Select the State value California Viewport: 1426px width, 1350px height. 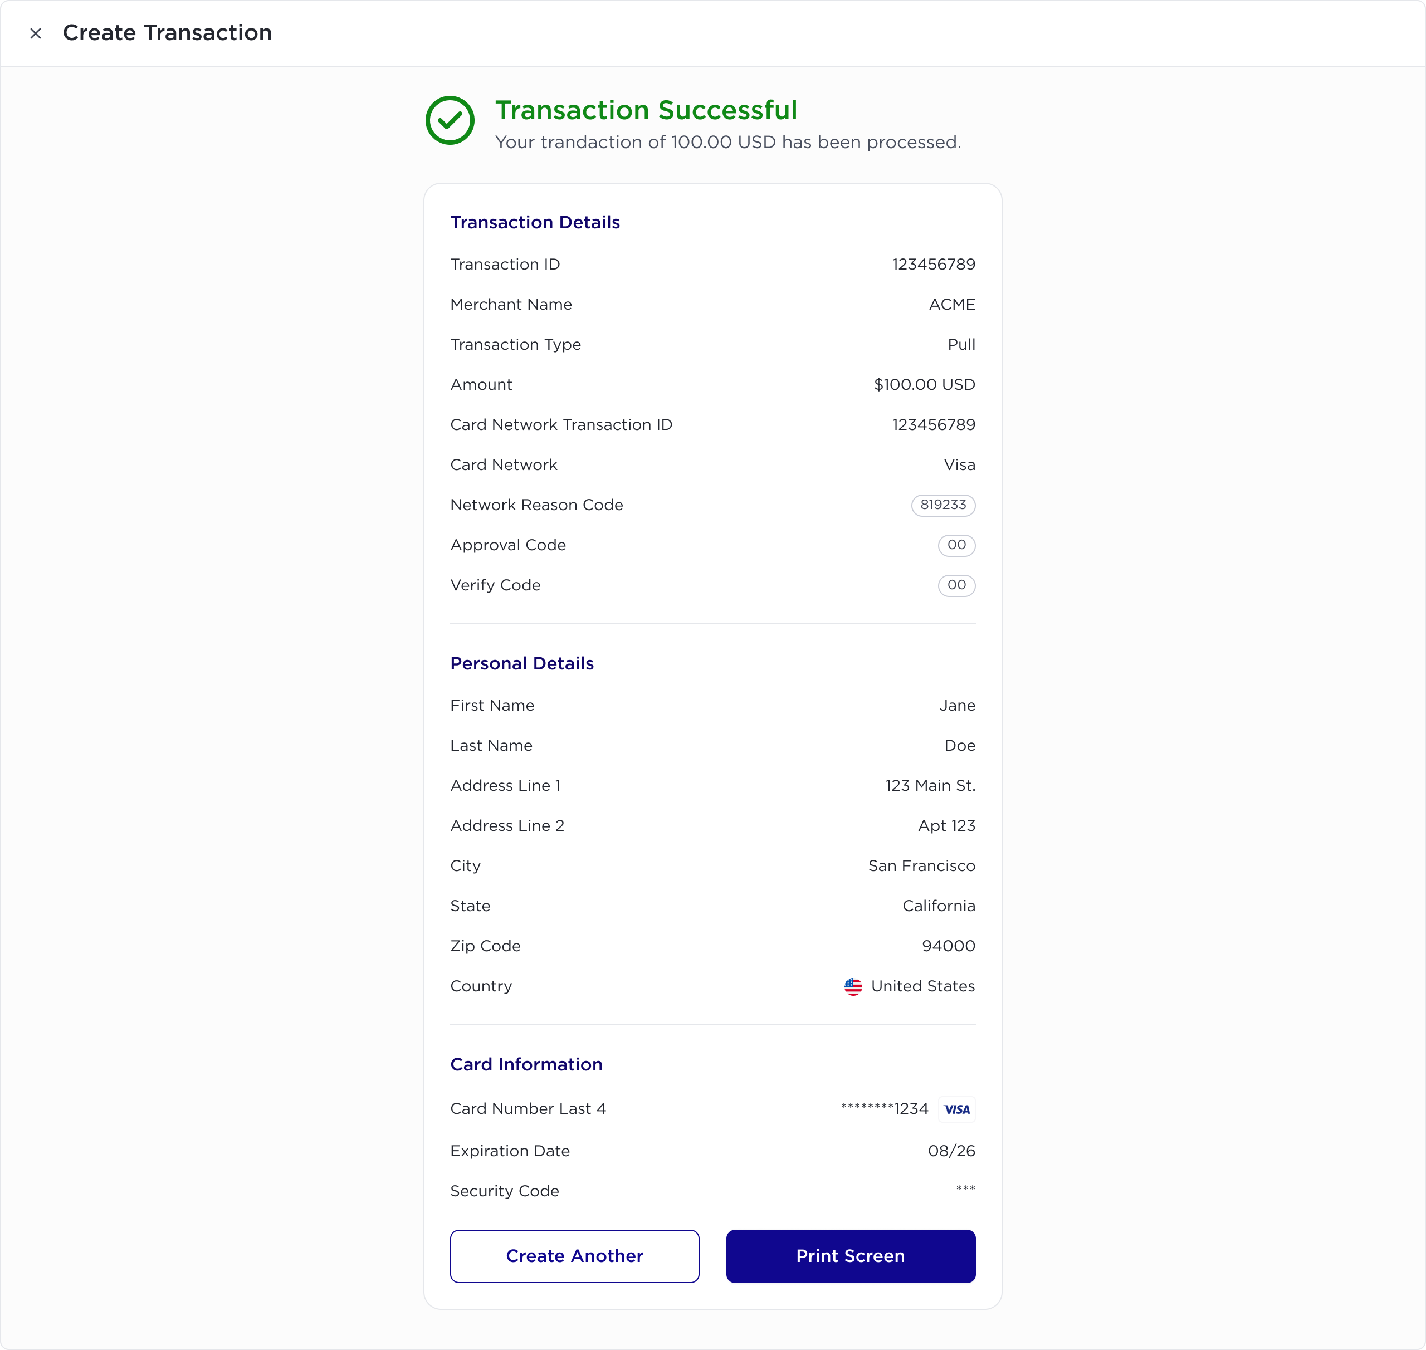939,906
